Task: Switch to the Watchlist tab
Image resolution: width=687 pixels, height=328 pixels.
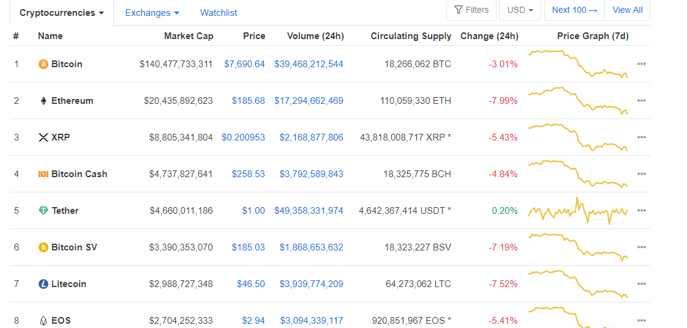Action: click(x=219, y=13)
